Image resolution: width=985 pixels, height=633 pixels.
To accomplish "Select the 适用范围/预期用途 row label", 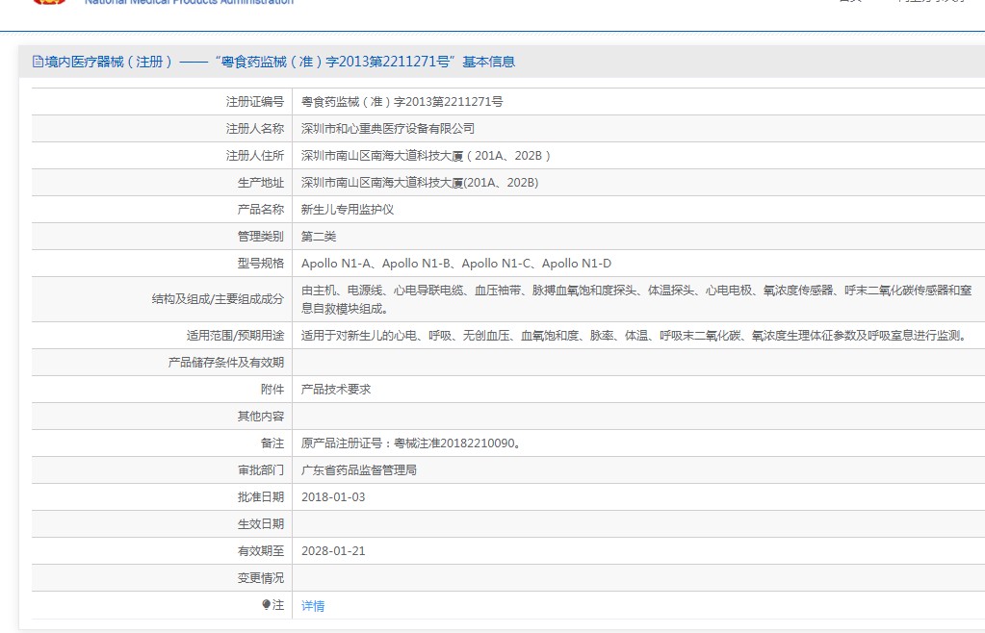I will tap(235, 336).
